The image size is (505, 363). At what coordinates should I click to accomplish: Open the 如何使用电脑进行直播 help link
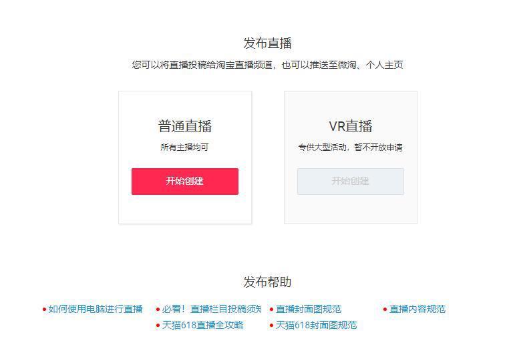pyautogui.click(x=96, y=309)
